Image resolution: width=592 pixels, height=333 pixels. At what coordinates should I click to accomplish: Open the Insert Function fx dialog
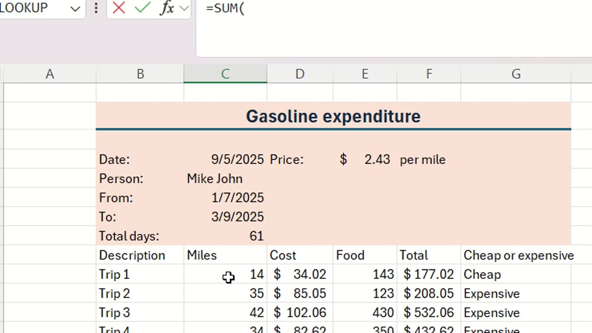click(166, 8)
